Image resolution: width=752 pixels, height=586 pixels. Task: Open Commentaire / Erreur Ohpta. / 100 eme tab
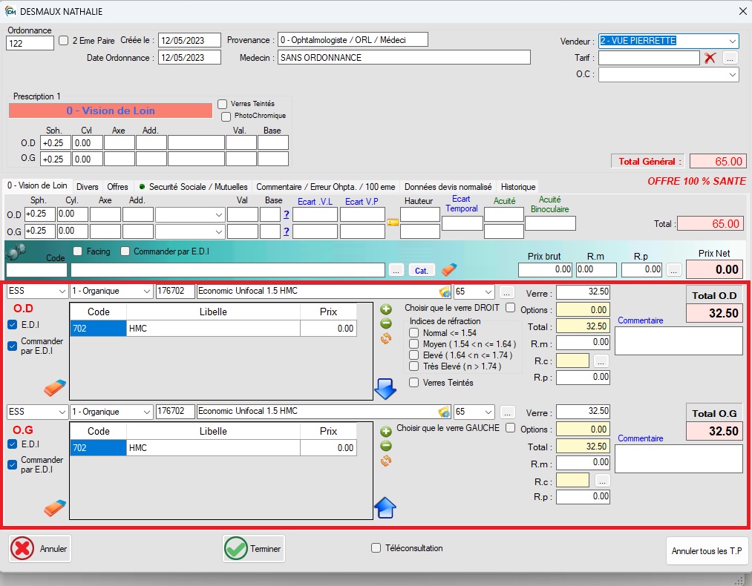tap(326, 186)
